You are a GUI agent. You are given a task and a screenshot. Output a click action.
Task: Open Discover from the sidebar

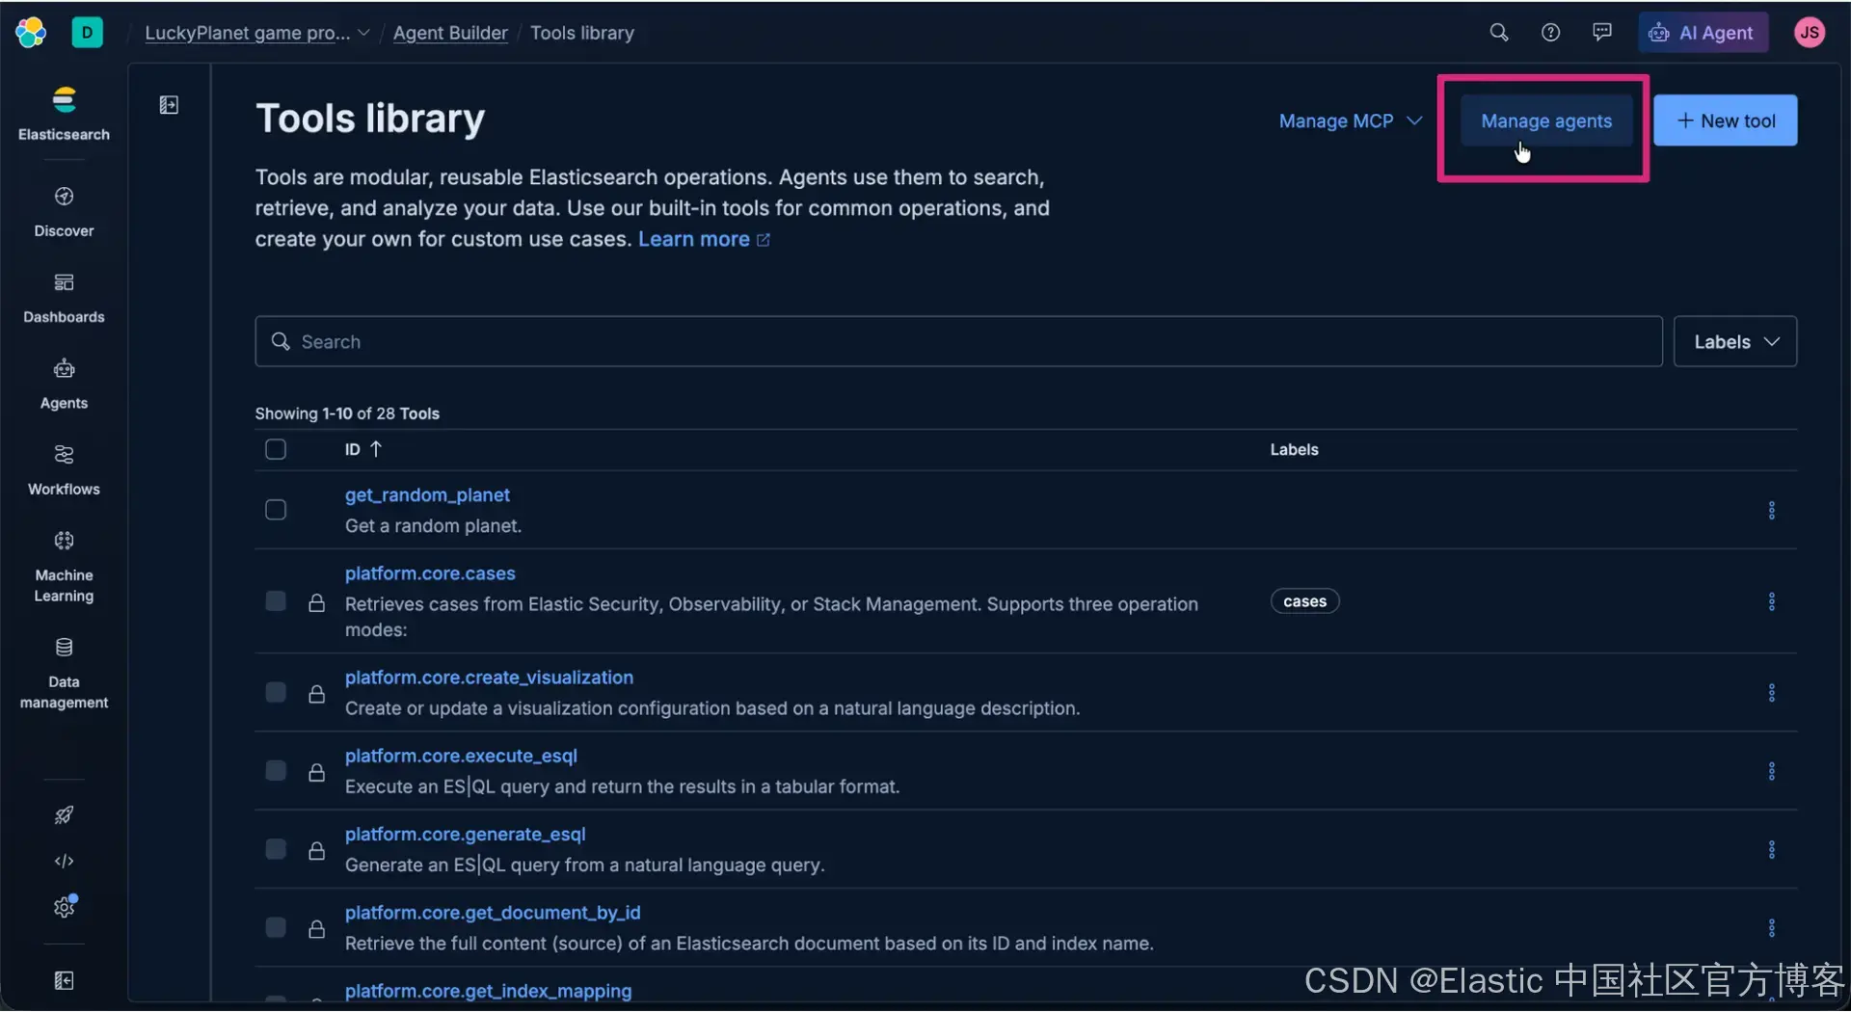click(64, 212)
